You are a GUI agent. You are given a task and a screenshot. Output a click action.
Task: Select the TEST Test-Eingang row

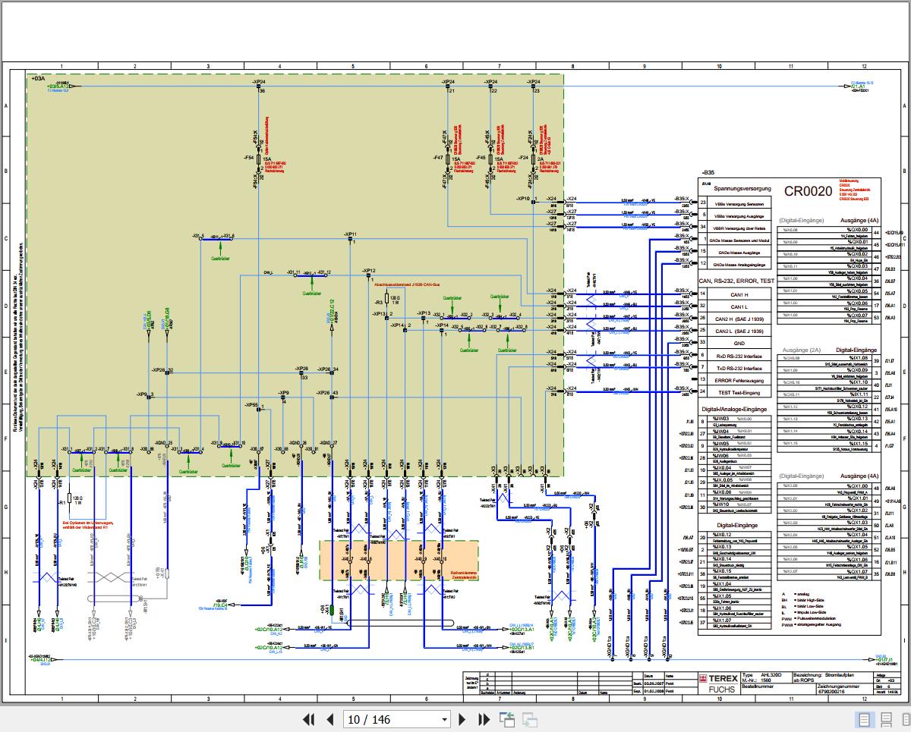pos(734,392)
